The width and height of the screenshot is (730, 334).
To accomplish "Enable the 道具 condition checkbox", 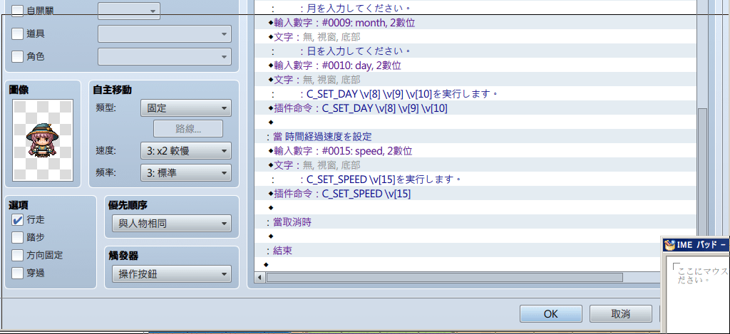I will point(17,33).
